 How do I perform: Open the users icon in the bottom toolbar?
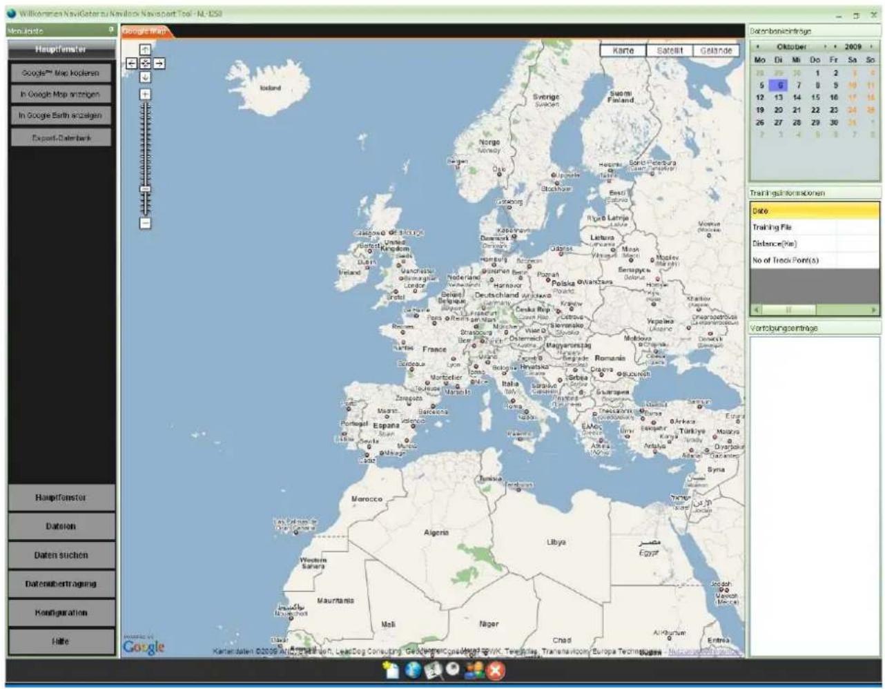pos(474,670)
